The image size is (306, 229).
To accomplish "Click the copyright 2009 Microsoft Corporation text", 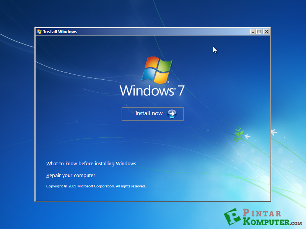I will point(96,186).
